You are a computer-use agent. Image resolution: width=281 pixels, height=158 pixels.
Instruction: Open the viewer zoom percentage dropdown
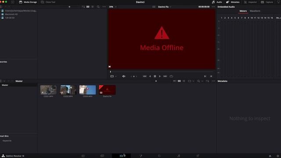click(x=113, y=7)
